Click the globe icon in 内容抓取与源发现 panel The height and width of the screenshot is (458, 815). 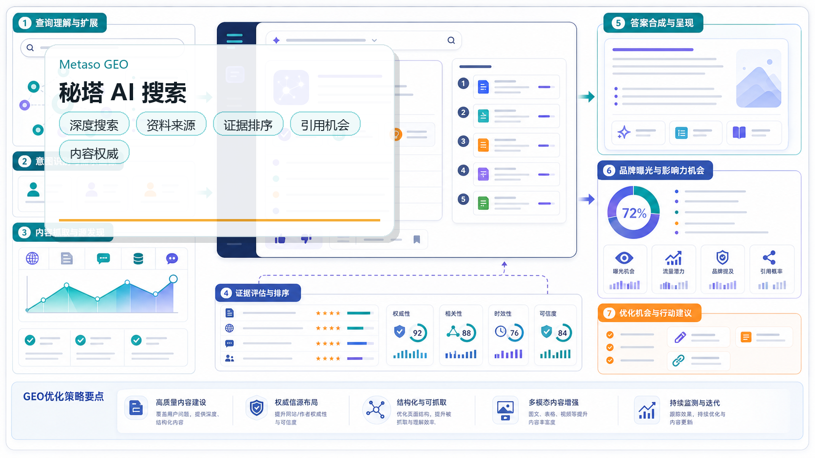(32, 258)
